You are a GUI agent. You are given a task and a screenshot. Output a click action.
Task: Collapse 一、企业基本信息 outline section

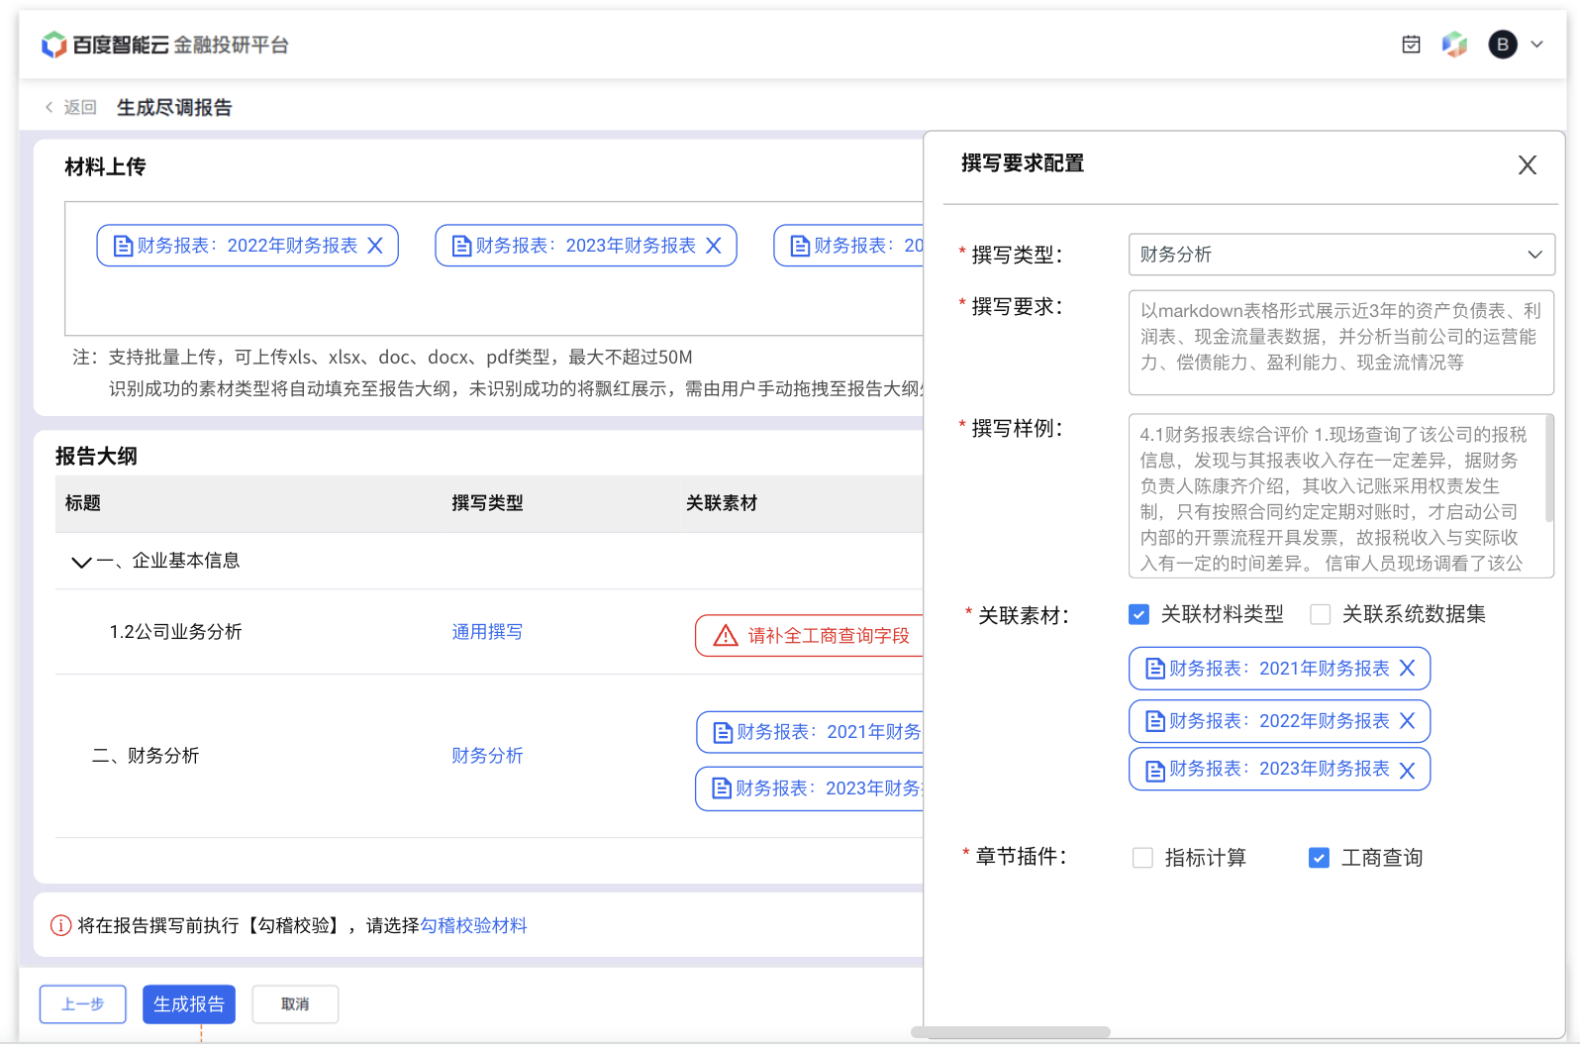click(81, 563)
